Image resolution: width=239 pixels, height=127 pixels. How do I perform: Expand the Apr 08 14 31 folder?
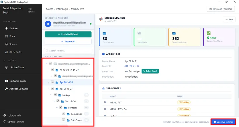pos(48,82)
